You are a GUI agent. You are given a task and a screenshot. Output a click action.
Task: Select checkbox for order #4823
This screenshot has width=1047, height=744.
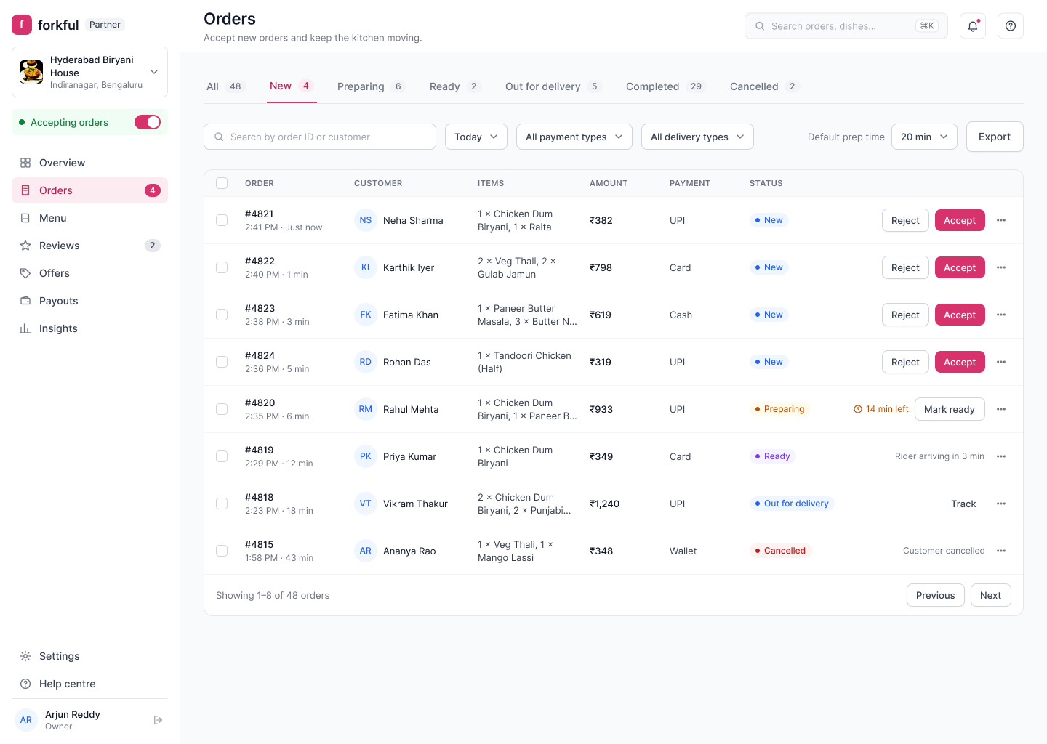tap(222, 315)
